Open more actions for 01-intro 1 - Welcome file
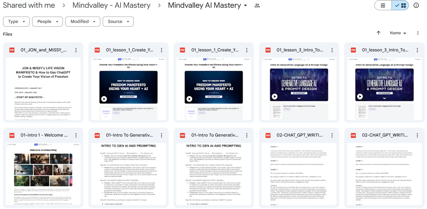This screenshot has height=209, width=427. (x=76, y=135)
